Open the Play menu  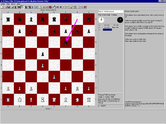tap(8, 4)
